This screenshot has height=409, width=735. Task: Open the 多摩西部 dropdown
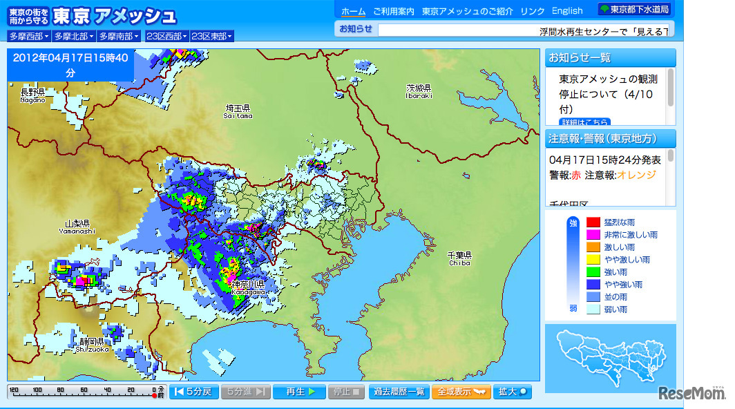(x=29, y=36)
